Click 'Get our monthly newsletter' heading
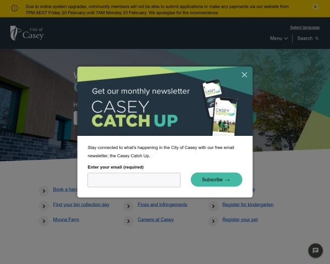 [141, 91]
